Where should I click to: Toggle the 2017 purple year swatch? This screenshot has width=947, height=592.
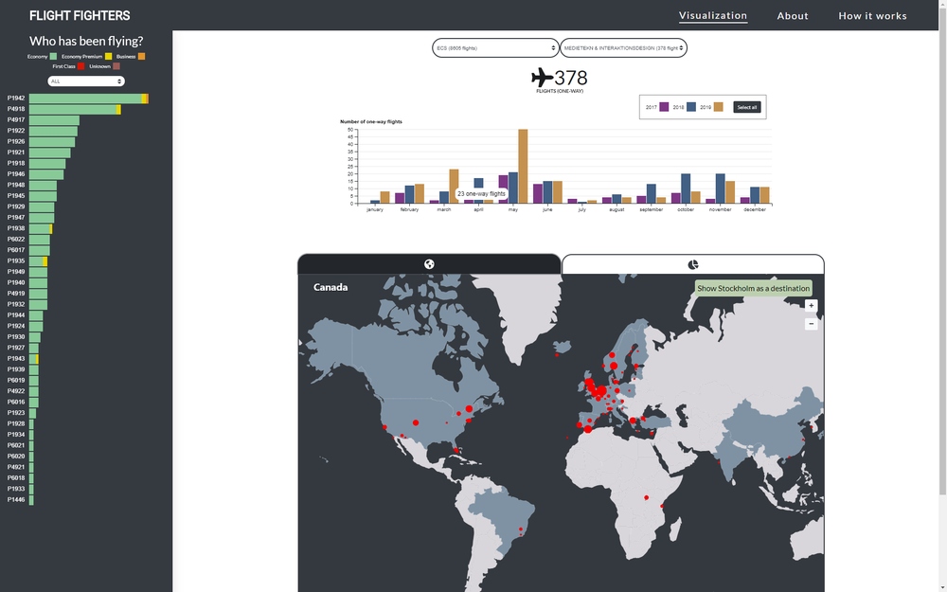[664, 107]
